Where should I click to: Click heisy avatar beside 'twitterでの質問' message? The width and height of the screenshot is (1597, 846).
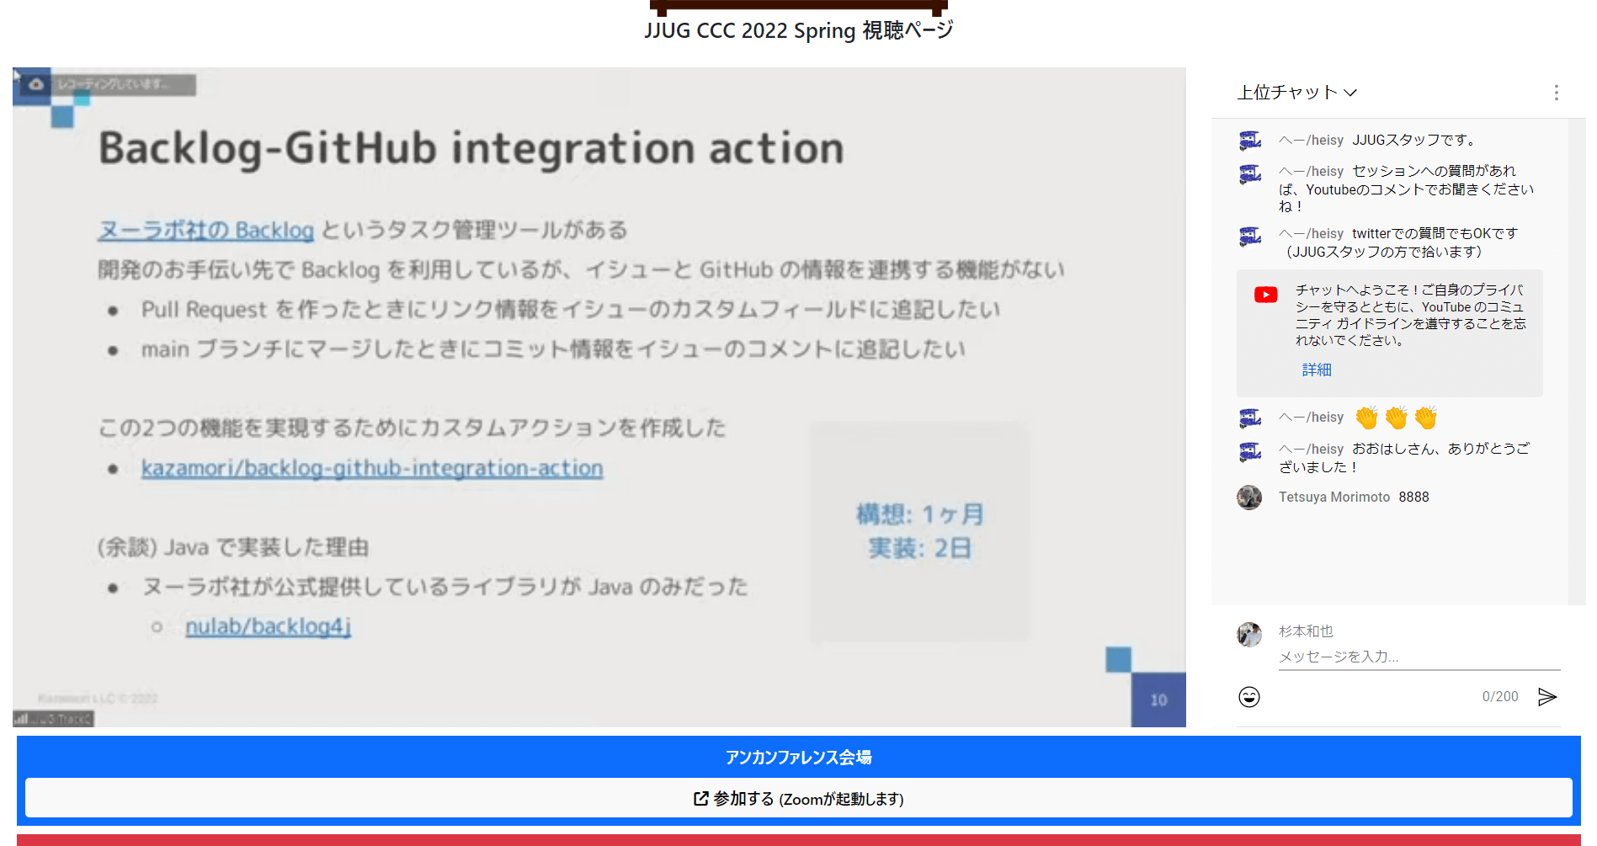1250,236
